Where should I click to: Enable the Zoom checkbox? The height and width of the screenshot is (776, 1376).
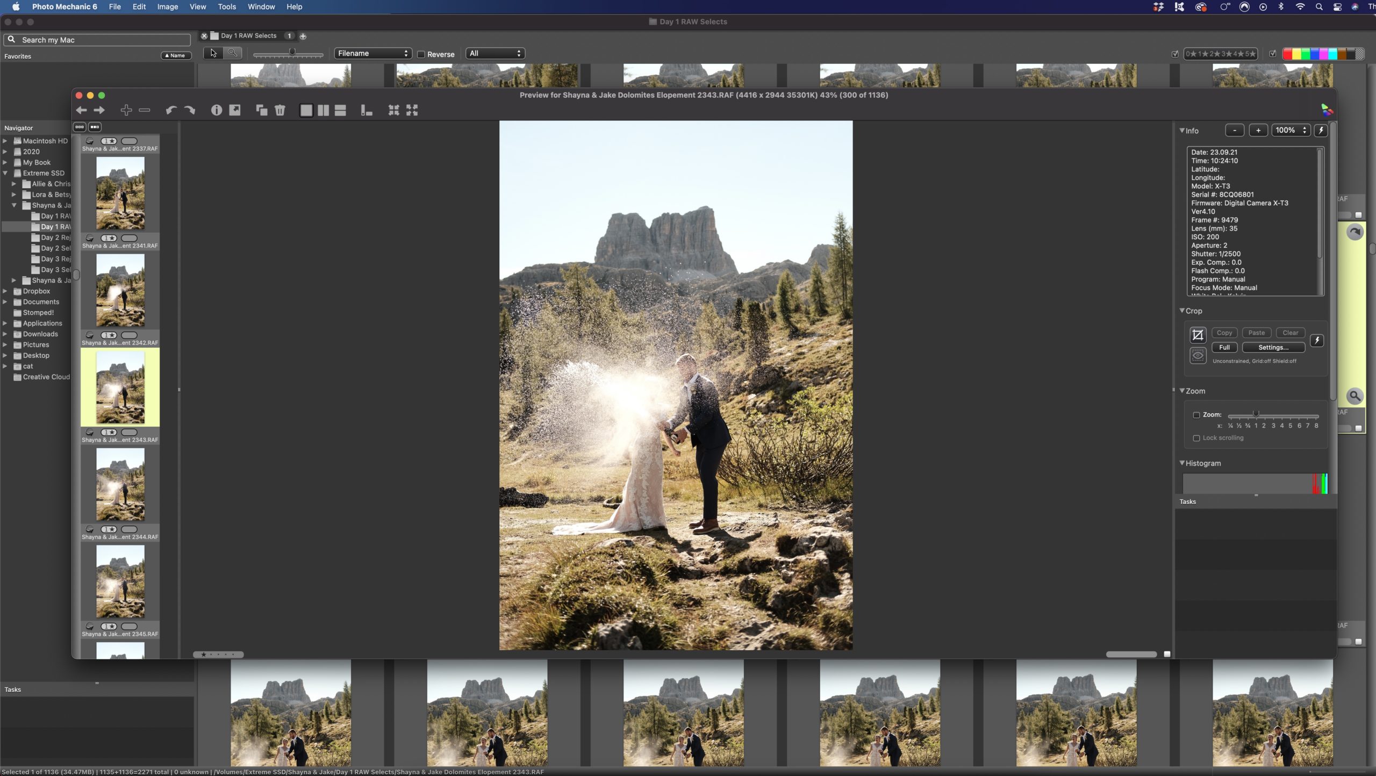point(1196,415)
